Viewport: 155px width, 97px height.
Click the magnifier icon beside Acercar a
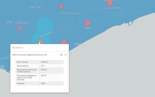click(14, 48)
